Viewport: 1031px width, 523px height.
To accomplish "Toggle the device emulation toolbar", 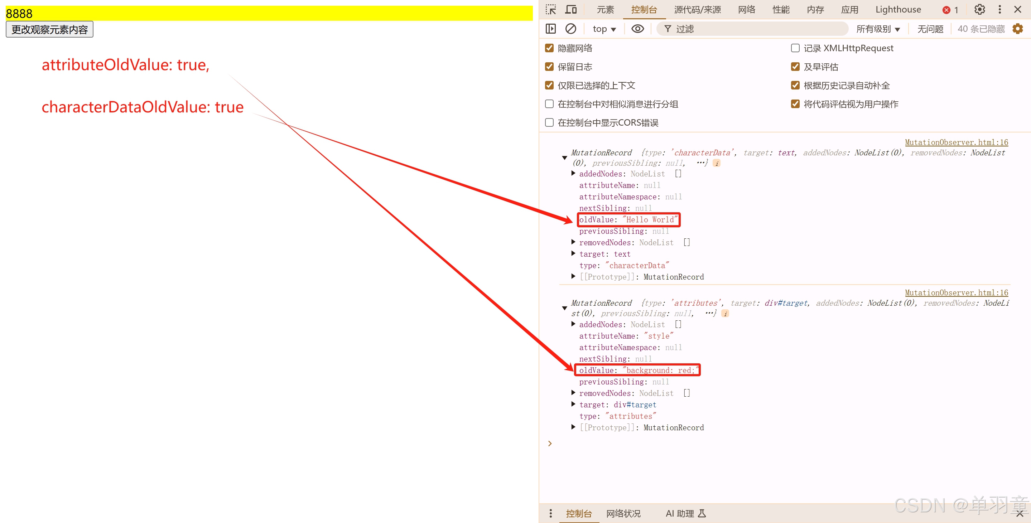I will coord(571,9).
